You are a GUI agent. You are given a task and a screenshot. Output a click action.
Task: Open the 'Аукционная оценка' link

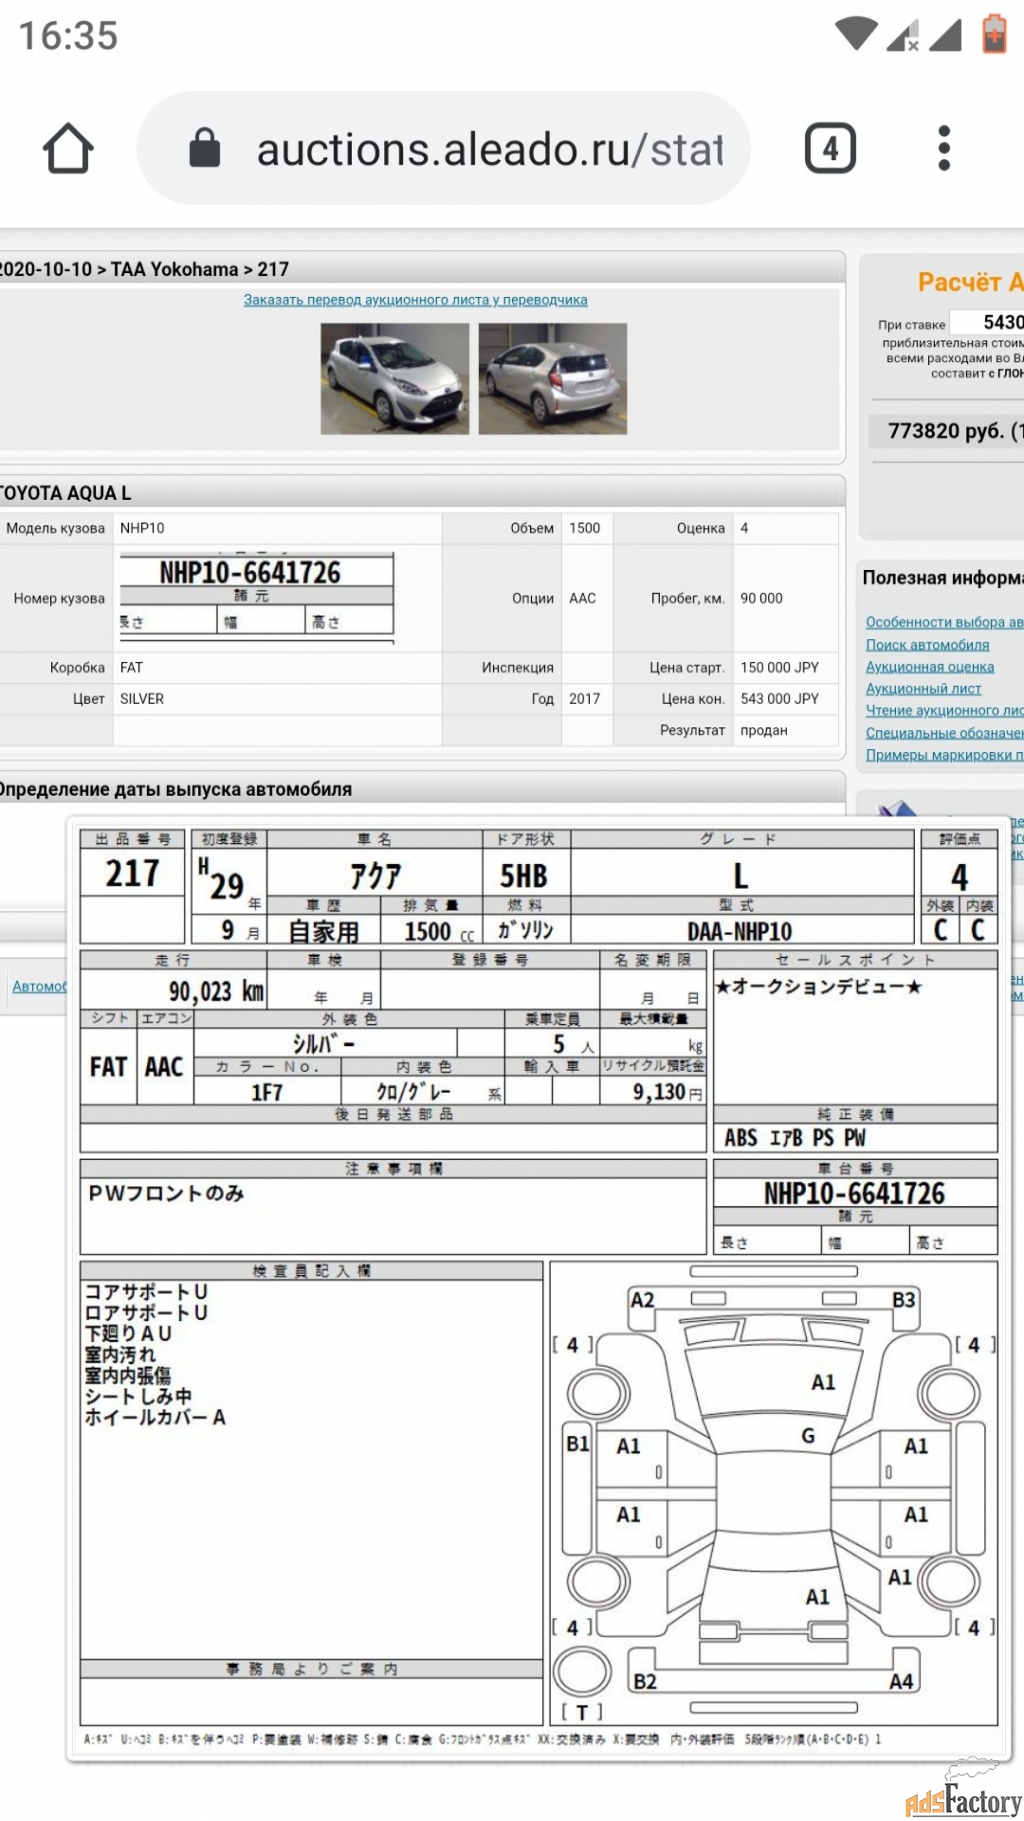(x=930, y=667)
